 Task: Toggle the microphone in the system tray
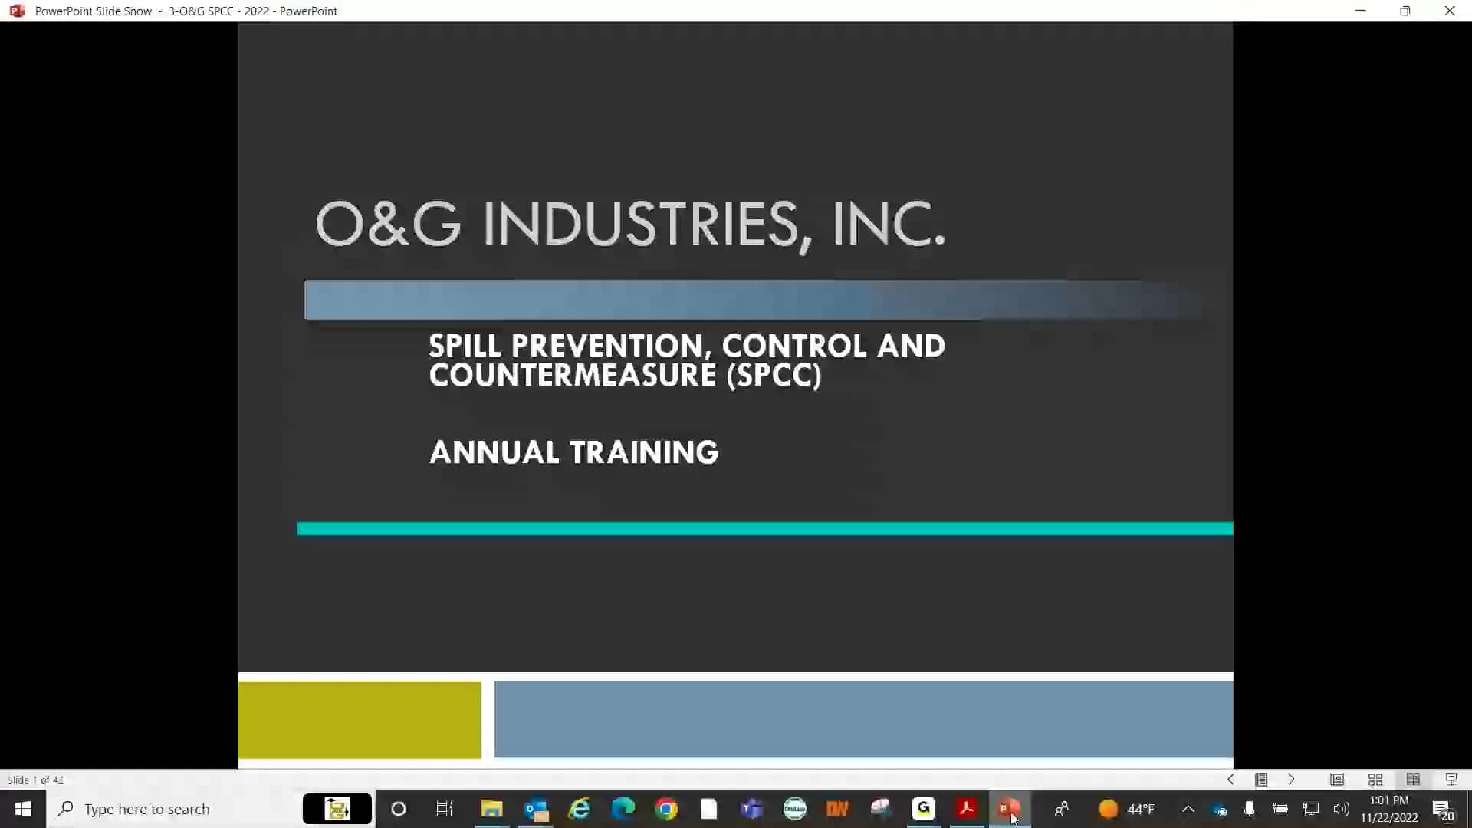[1249, 809]
